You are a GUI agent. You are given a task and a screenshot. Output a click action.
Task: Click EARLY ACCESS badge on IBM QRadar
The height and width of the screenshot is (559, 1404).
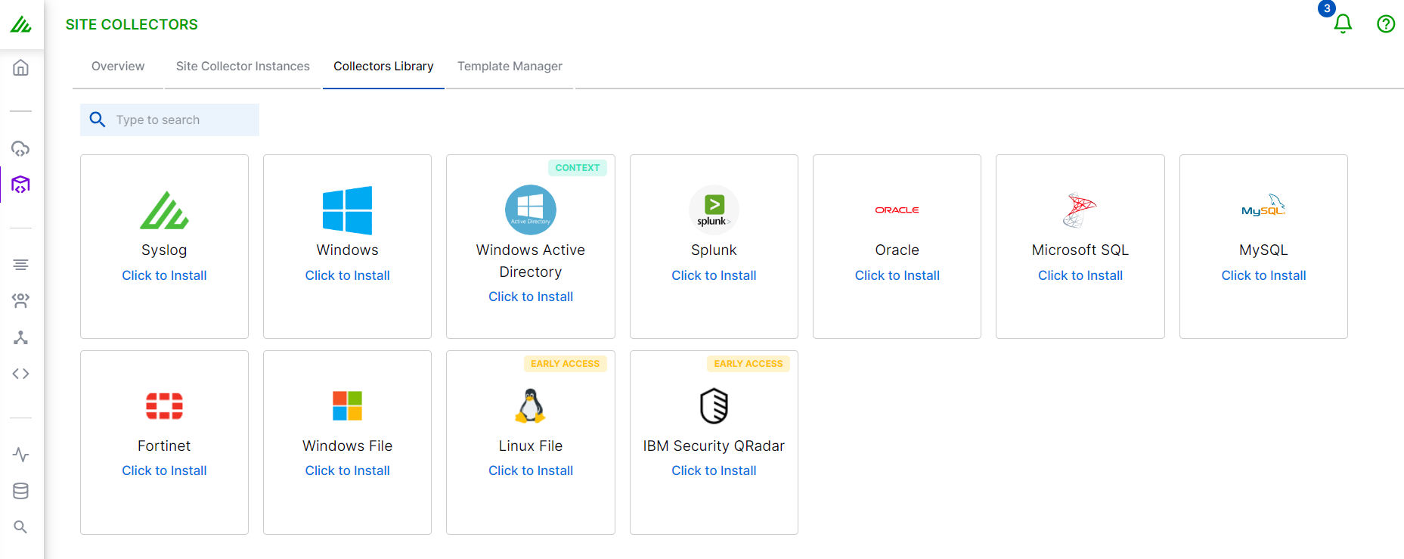tap(748, 364)
